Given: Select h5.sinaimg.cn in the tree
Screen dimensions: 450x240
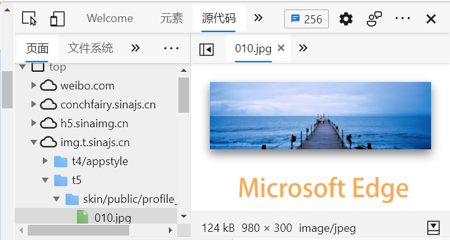Looking at the screenshot, I should [x=95, y=123].
